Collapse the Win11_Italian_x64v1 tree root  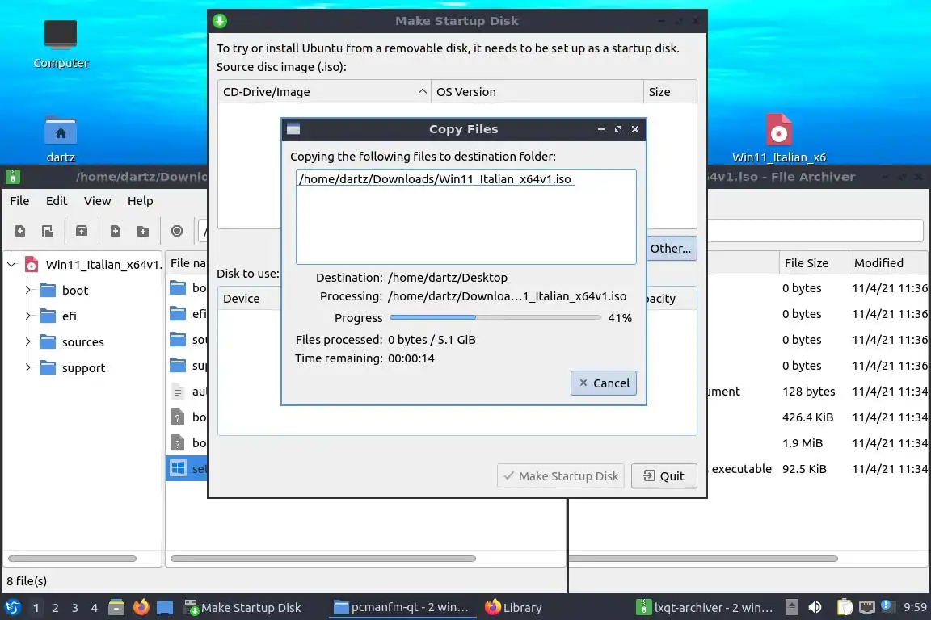(x=12, y=264)
